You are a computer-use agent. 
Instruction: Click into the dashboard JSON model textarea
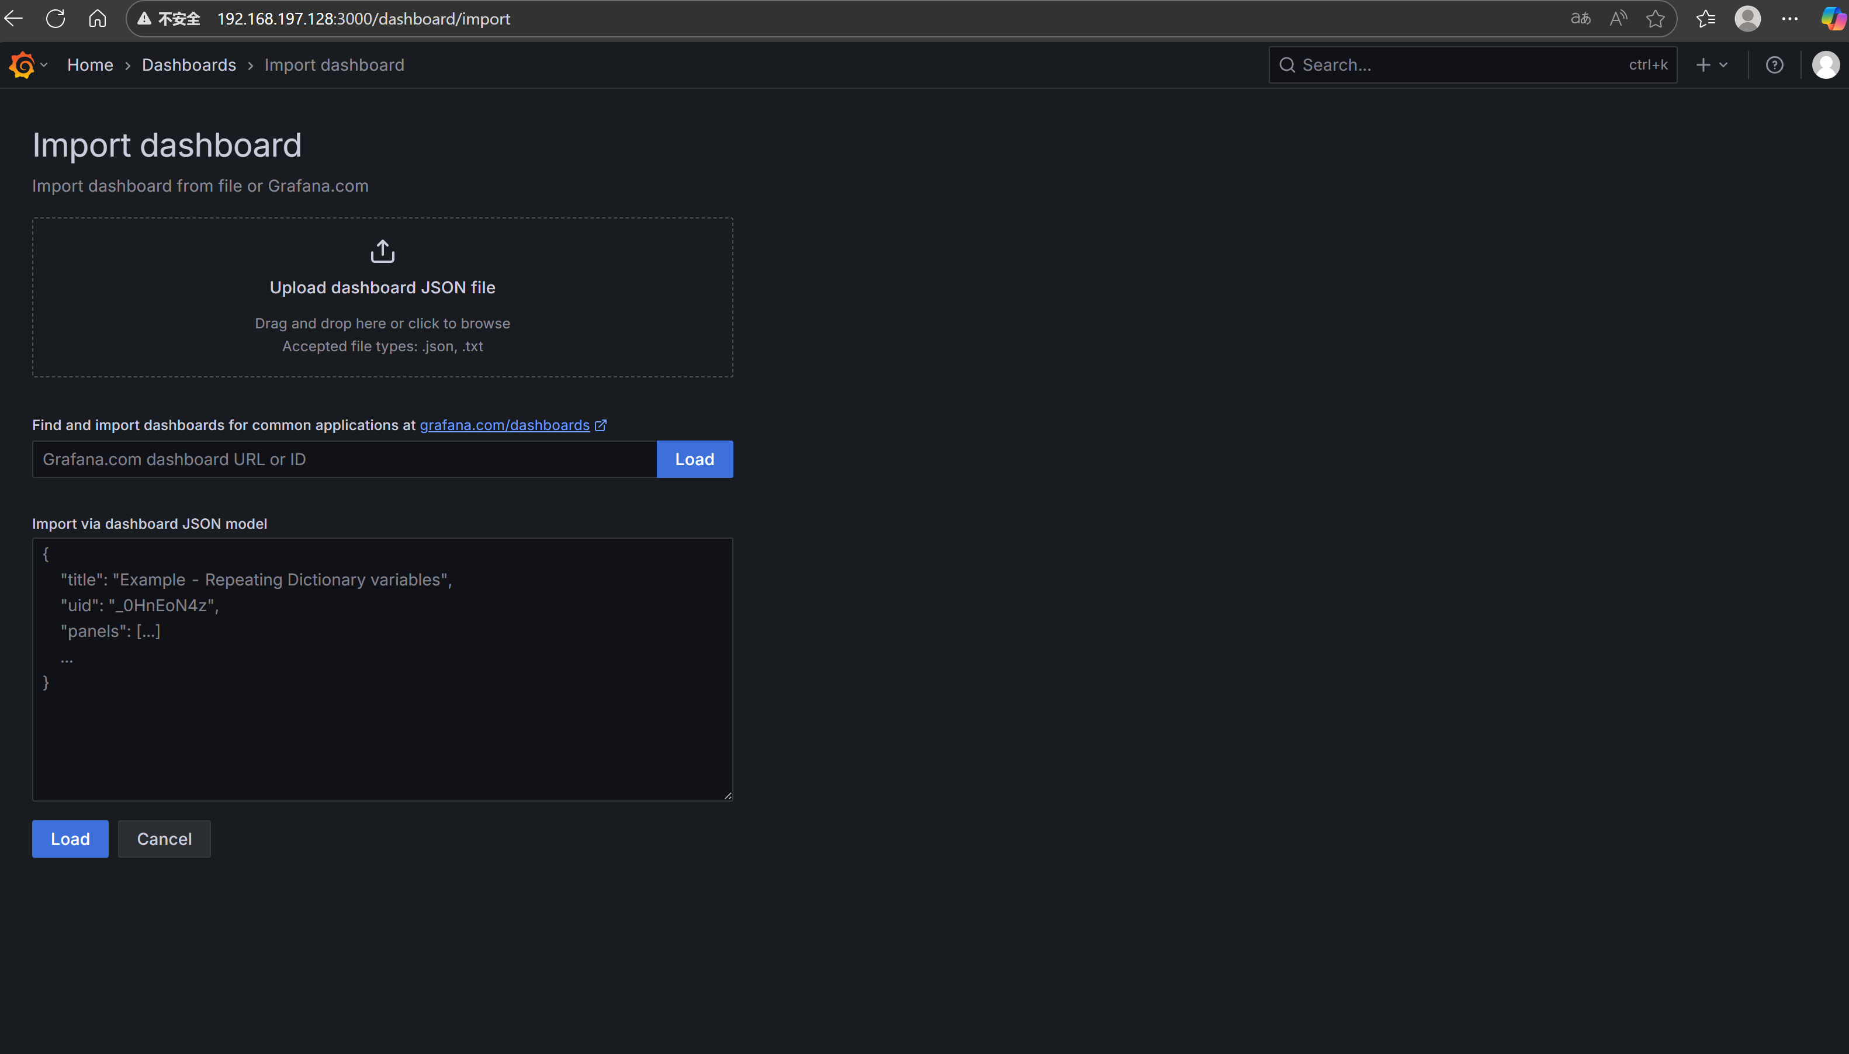382,724
